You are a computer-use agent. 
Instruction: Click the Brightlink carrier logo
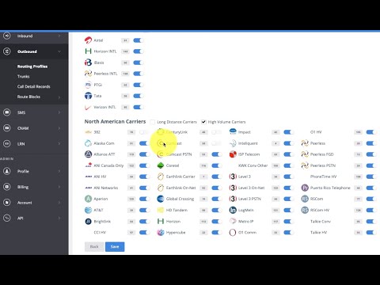(x=88, y=221)
